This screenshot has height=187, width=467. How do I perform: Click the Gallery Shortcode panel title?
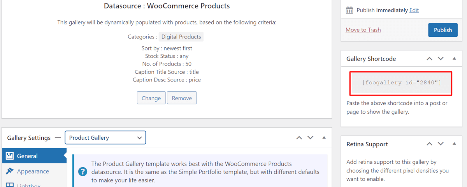coord(371,59)
